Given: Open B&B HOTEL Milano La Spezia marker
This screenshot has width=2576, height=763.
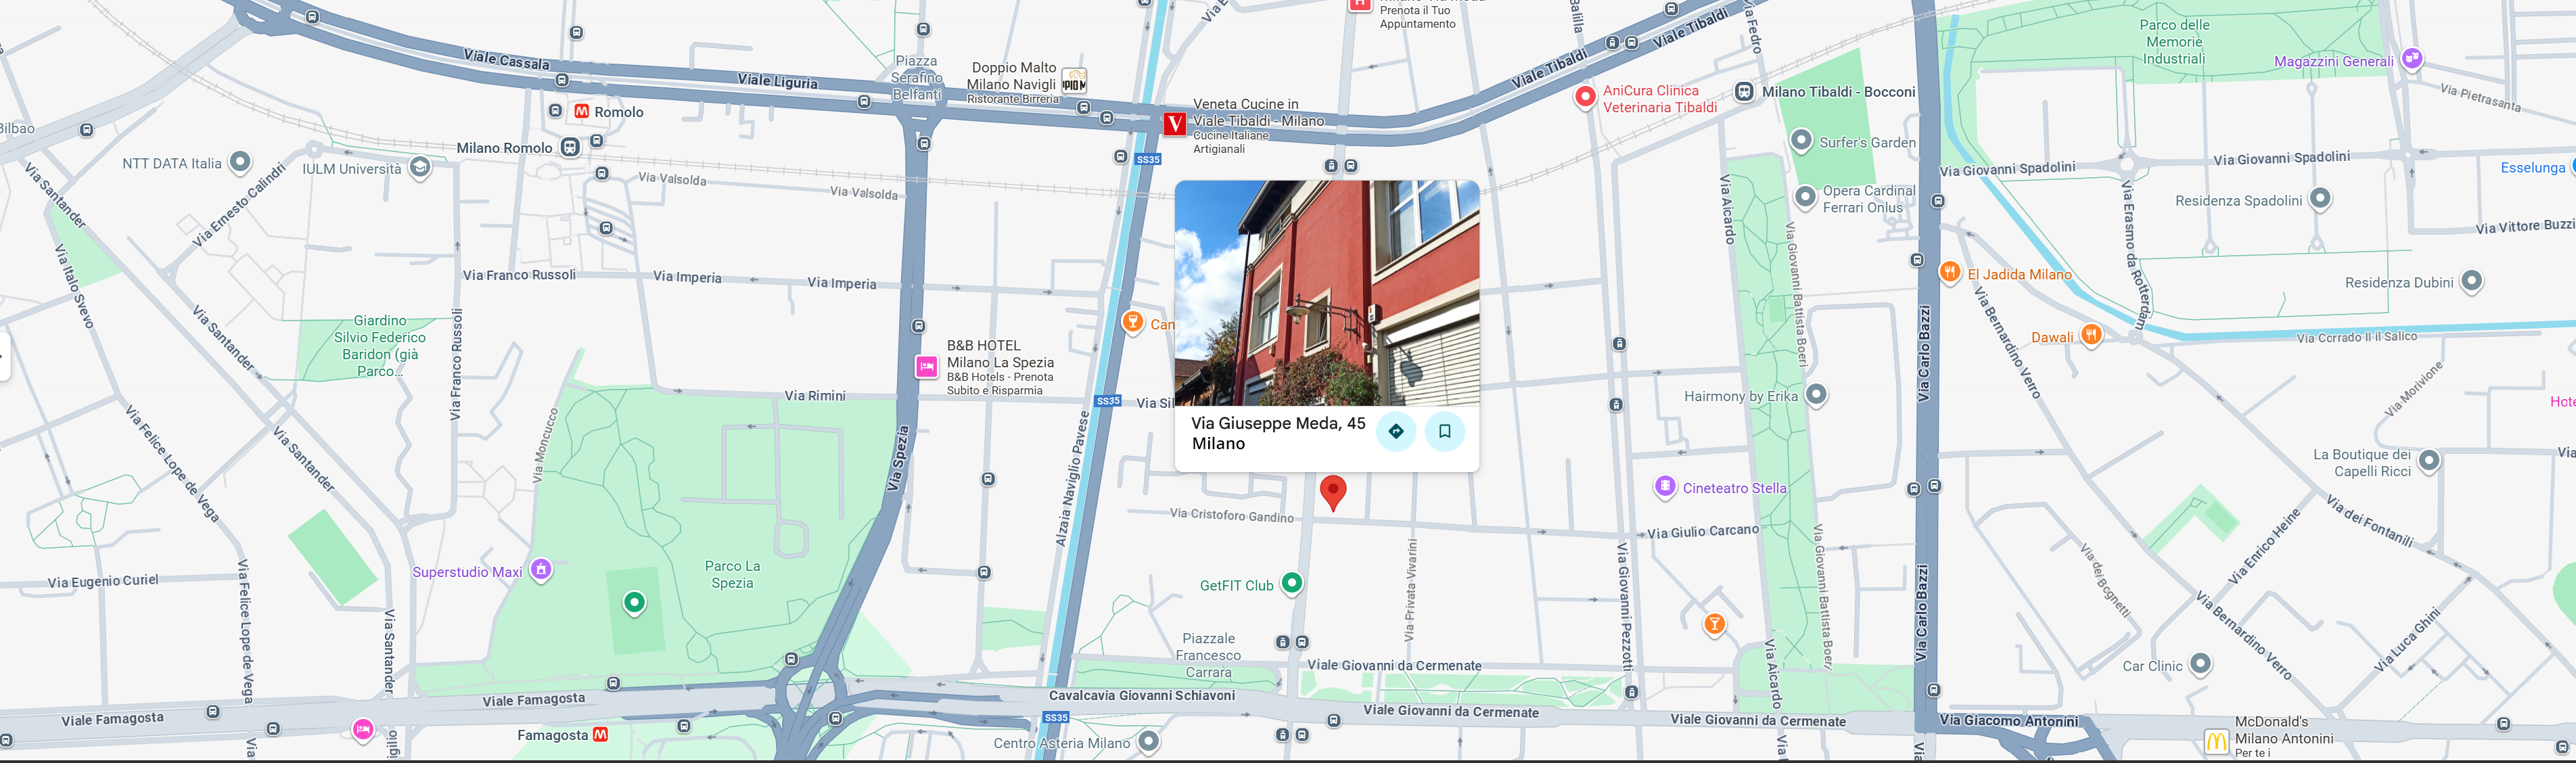Looking at the screenshot, I should point(926,367).
